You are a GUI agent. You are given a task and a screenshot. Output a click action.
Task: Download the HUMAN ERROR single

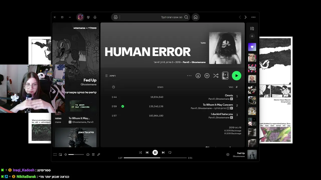coord(198,76)
